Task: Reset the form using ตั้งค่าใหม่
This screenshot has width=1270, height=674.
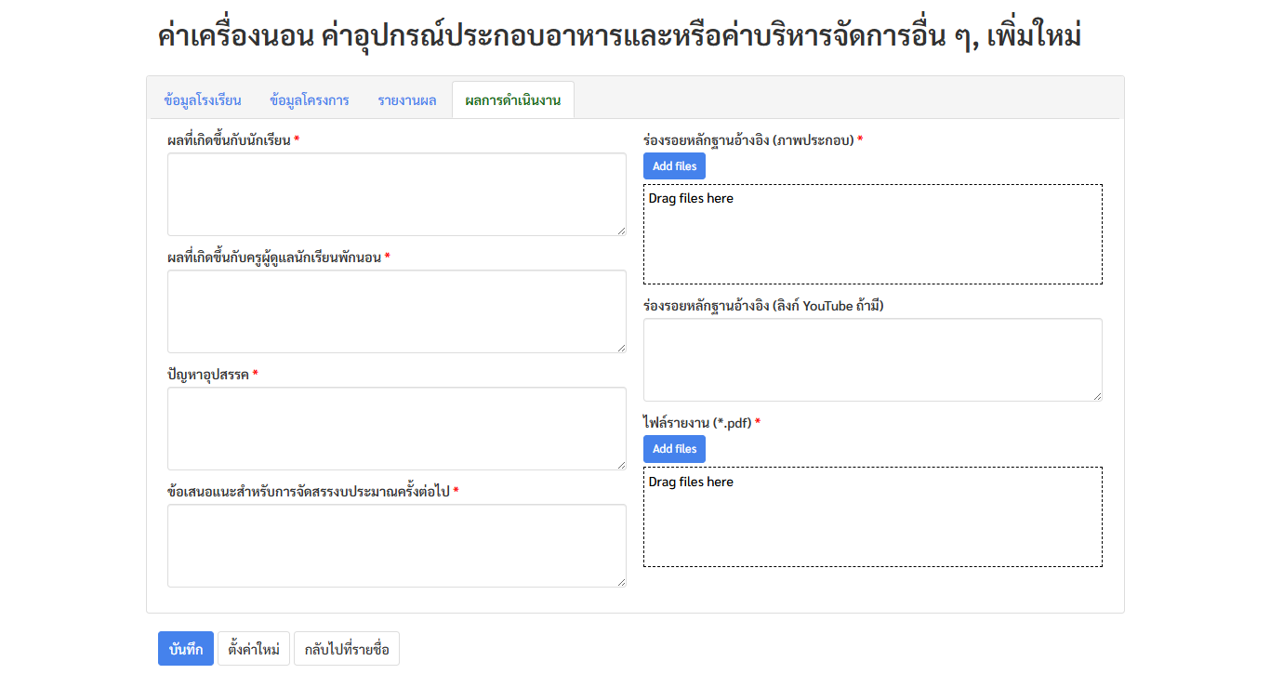Action: coord(254,649)
